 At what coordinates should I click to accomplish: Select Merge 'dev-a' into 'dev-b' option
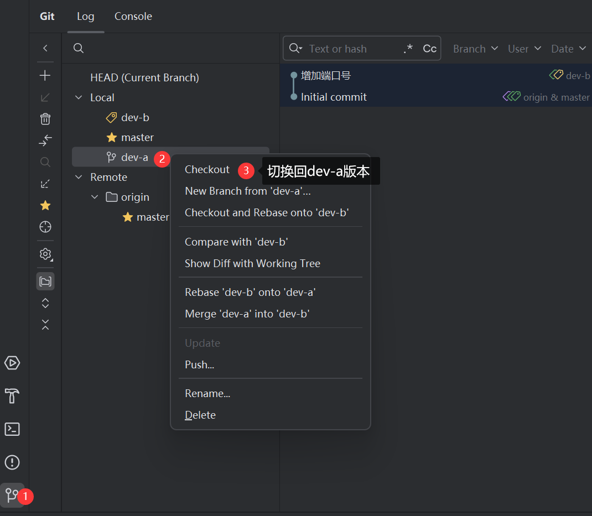(x=247, y=314)
